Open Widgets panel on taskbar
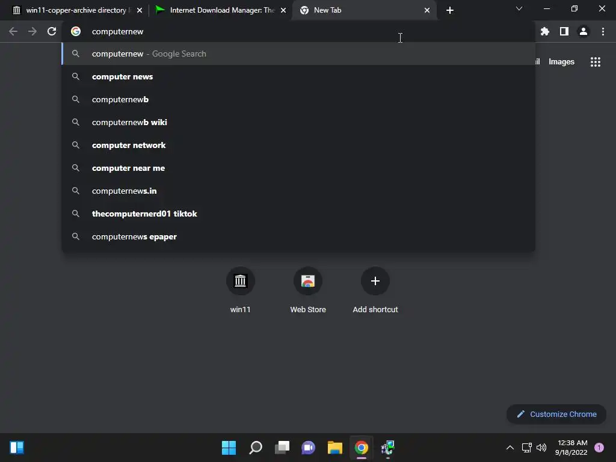 [17, 448]
